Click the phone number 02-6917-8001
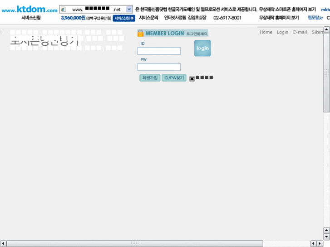The height and width of the screenshot is (247, 330). coord(227,18)
